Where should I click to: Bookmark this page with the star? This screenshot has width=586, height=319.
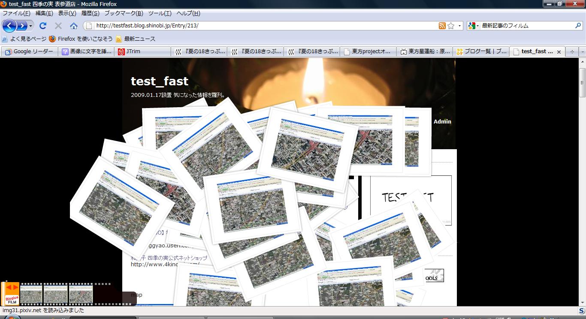pyautogui.click(x=451, y=26)
